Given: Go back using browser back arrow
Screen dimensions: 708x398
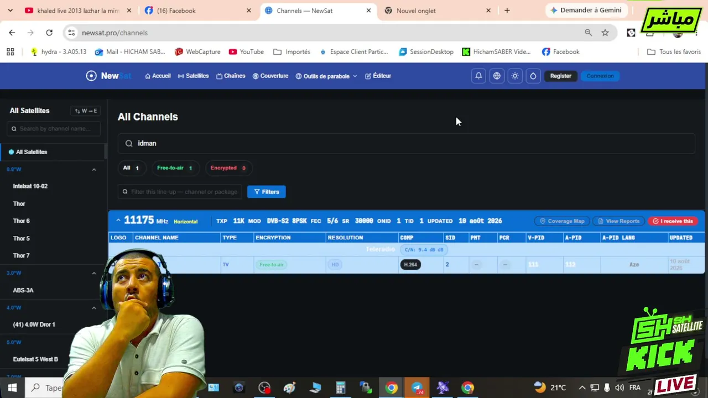Looking at the screenshot, I should (12, 33).
